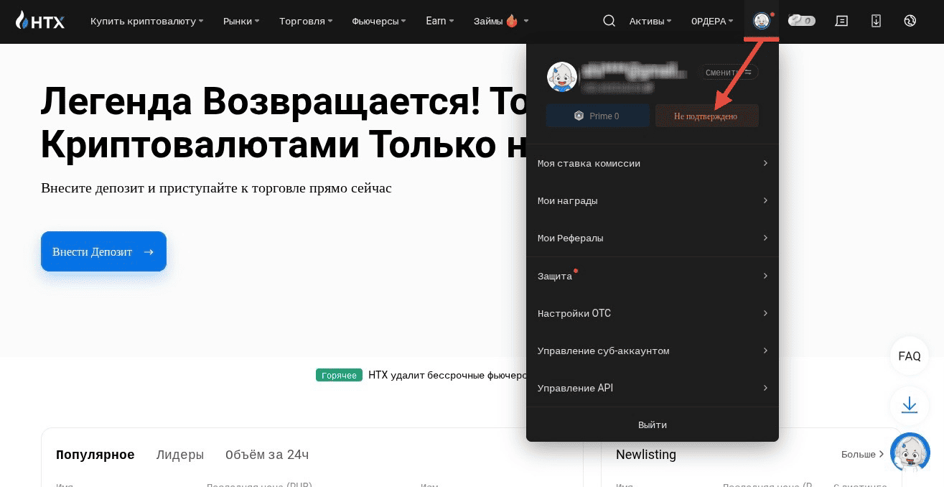
Task: Expand the Займы menu
Action: 501,21
